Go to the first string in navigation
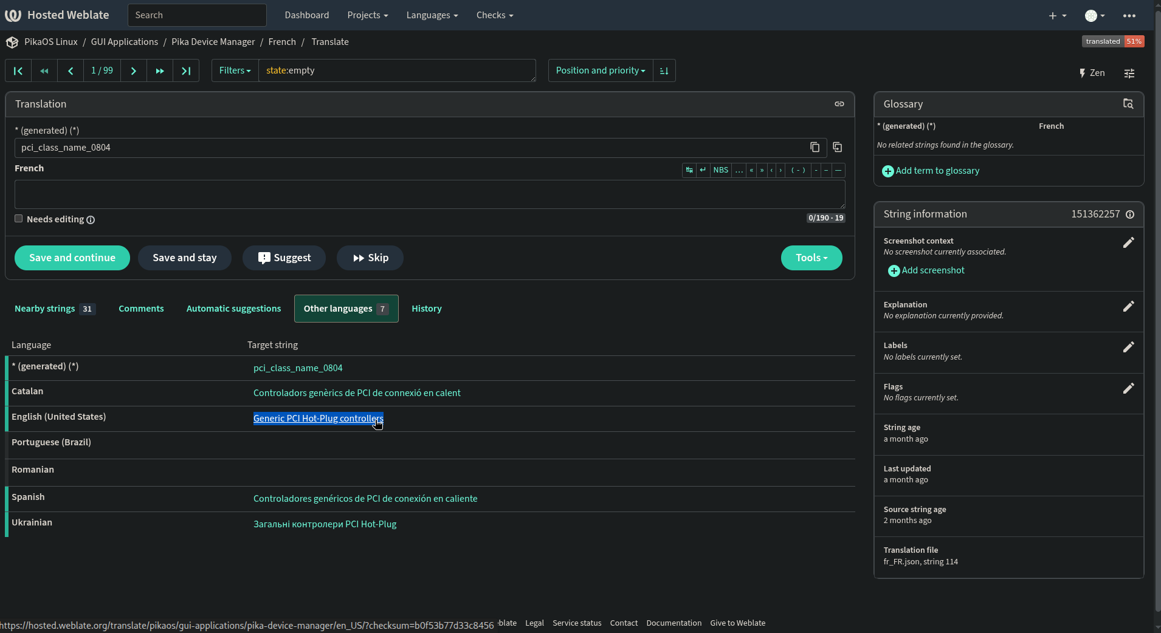The width and height of the screenshot is (1161, 633). (x=18, y=70)
